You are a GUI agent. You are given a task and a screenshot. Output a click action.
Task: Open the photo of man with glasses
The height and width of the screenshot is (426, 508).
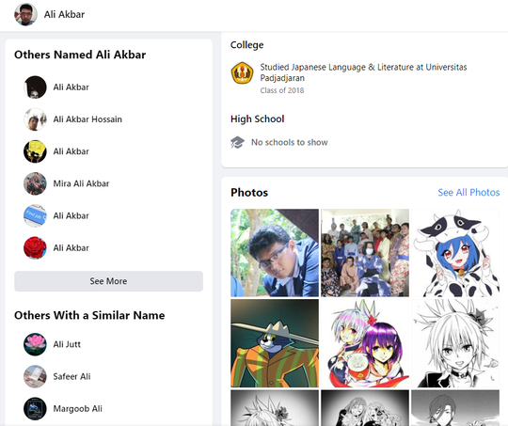click(x=275, y=253)
